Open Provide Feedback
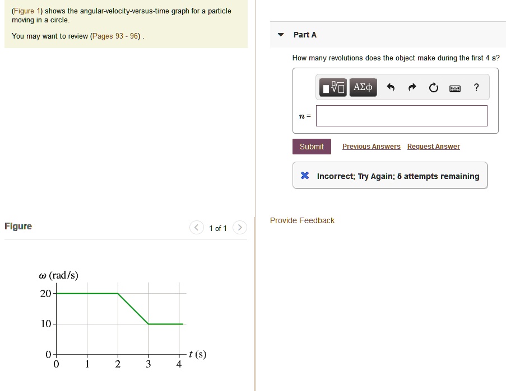The image size is (506, 391). (x=302, y=220)
